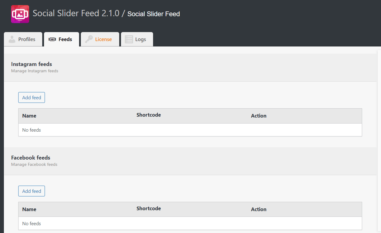Click the No feeds row under Facebook feeds
The image size is (381, 233).
point(32,223)
